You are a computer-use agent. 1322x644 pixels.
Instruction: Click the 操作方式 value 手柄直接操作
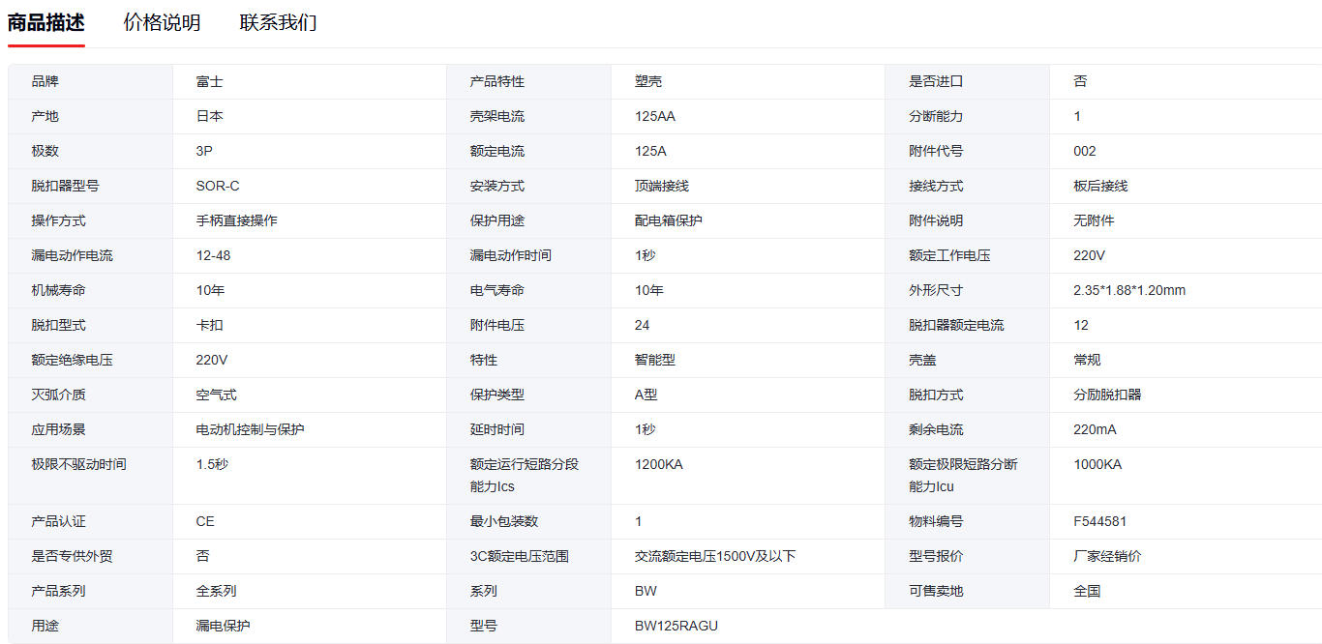tap(236, 220)
